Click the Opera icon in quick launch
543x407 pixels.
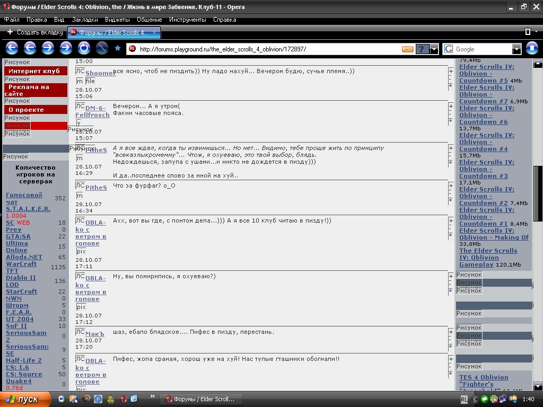[x=124, y=399]
